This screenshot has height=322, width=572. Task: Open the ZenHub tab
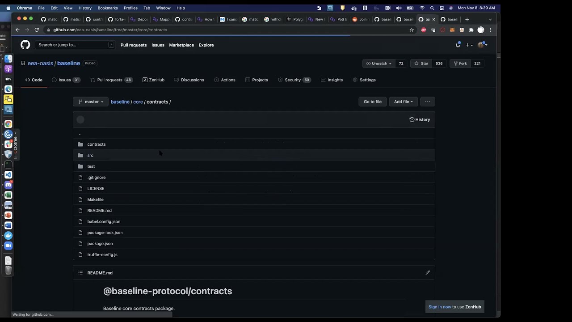pyautogui.click(x=153, y=80)
